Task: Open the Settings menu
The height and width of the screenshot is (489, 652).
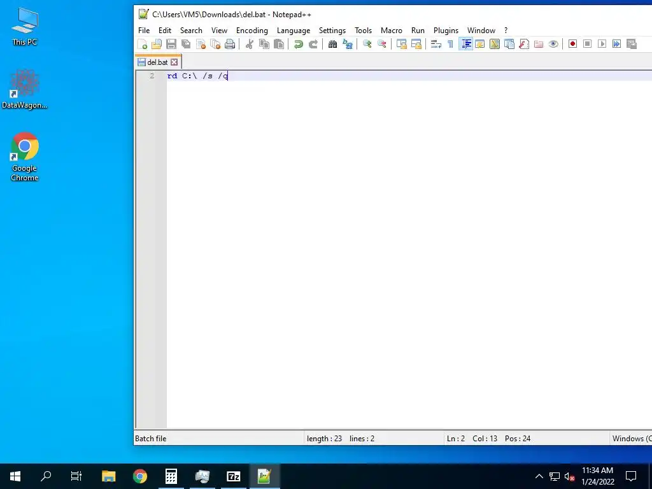Action: pyautogui.click(x=332, y=31)
